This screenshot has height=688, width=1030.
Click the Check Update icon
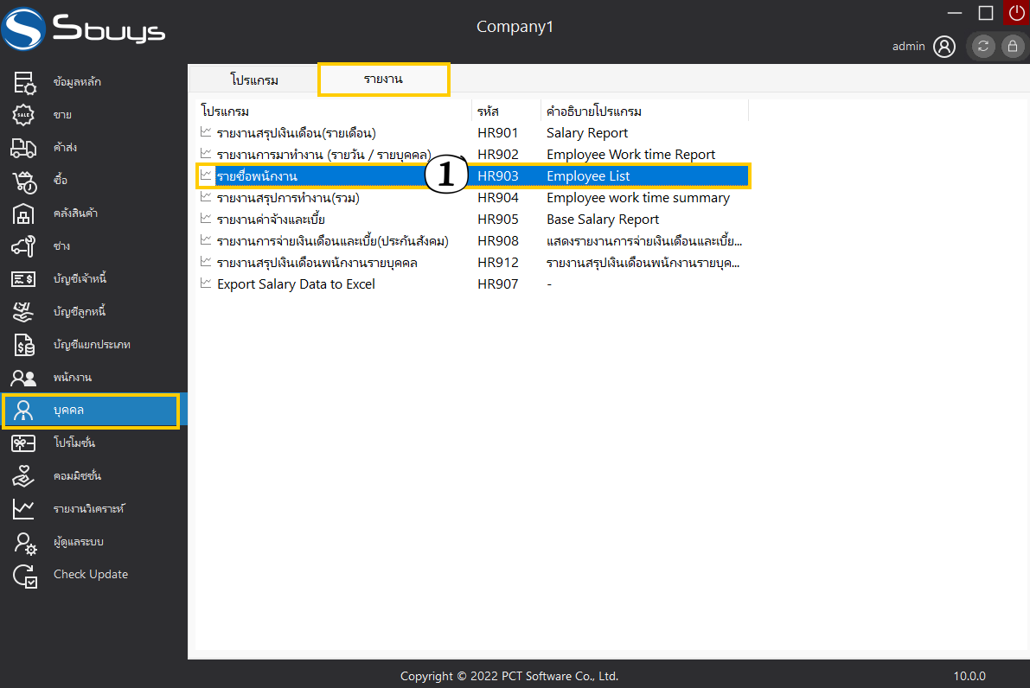point(24,575)
